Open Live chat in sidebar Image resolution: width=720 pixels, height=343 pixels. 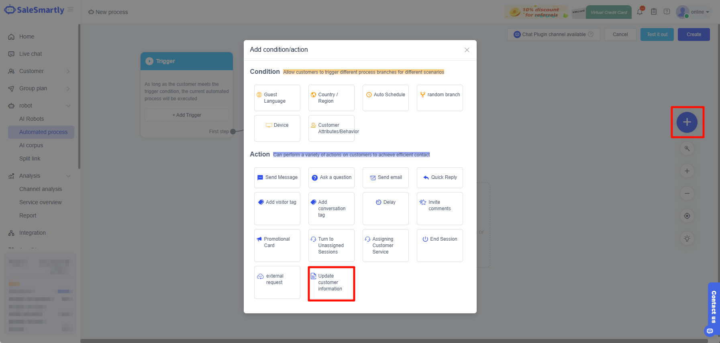pyautogui.click(x=31, y=54)
